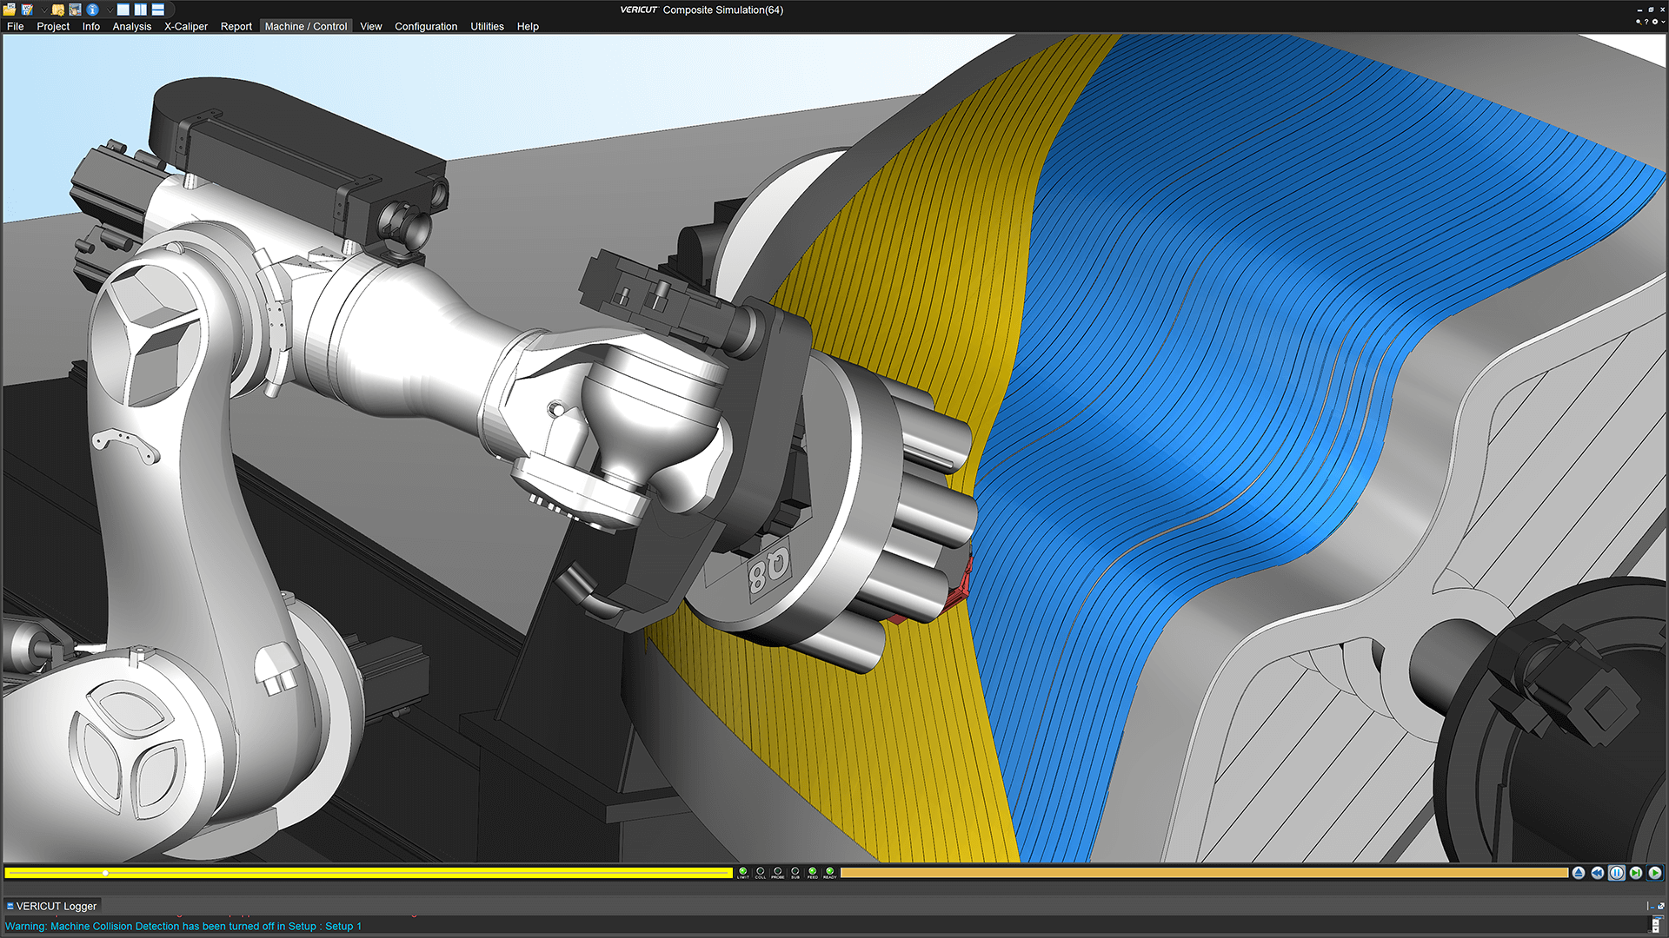Screen dimensions: 1669x938
Task: Click the Report menu item
Action: pos(237,25)
